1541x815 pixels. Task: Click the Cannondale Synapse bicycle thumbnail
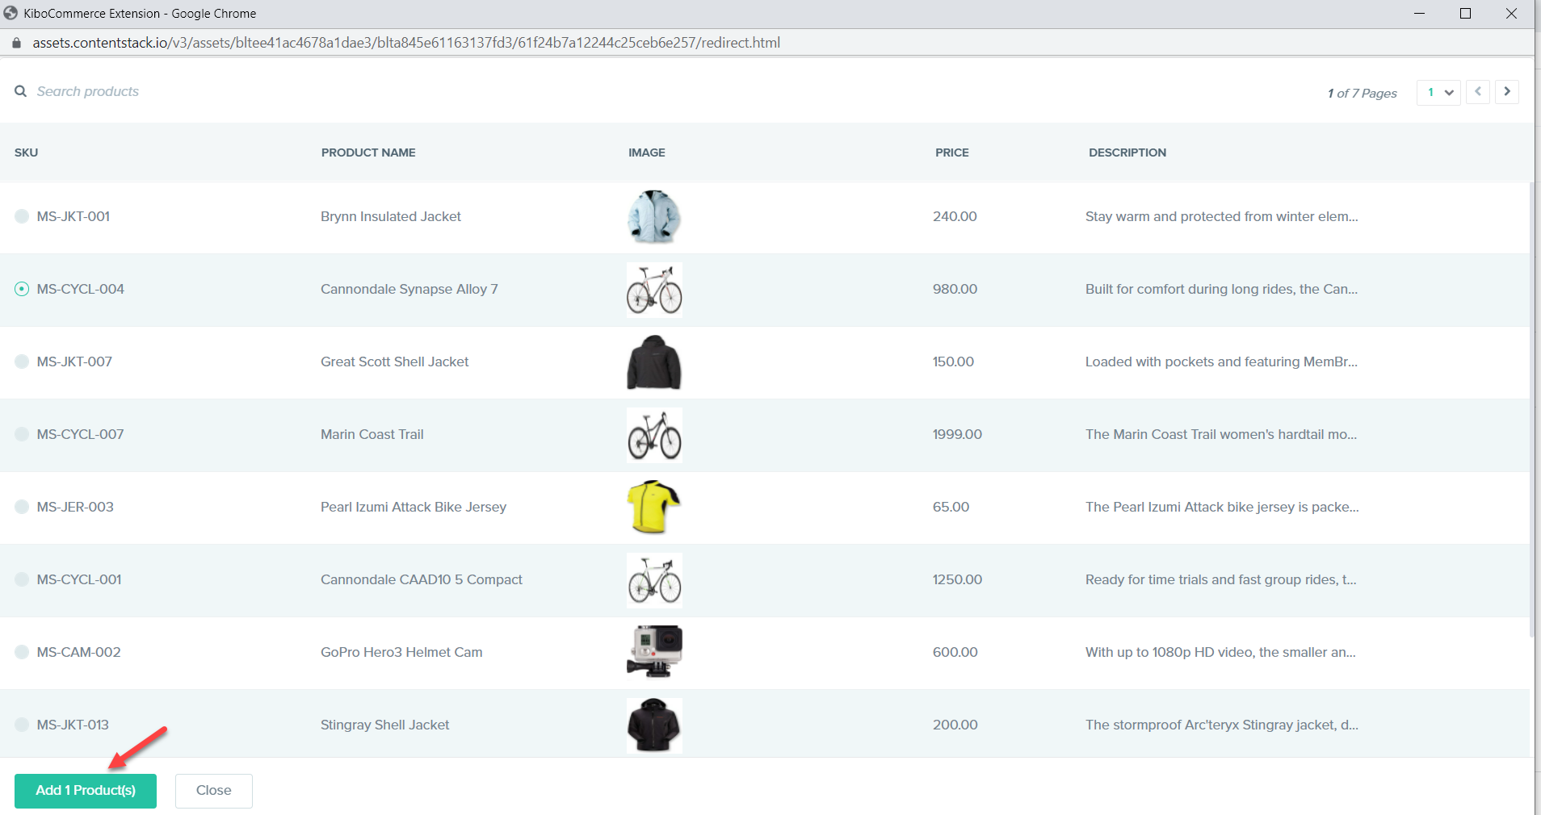click(653, 289)
